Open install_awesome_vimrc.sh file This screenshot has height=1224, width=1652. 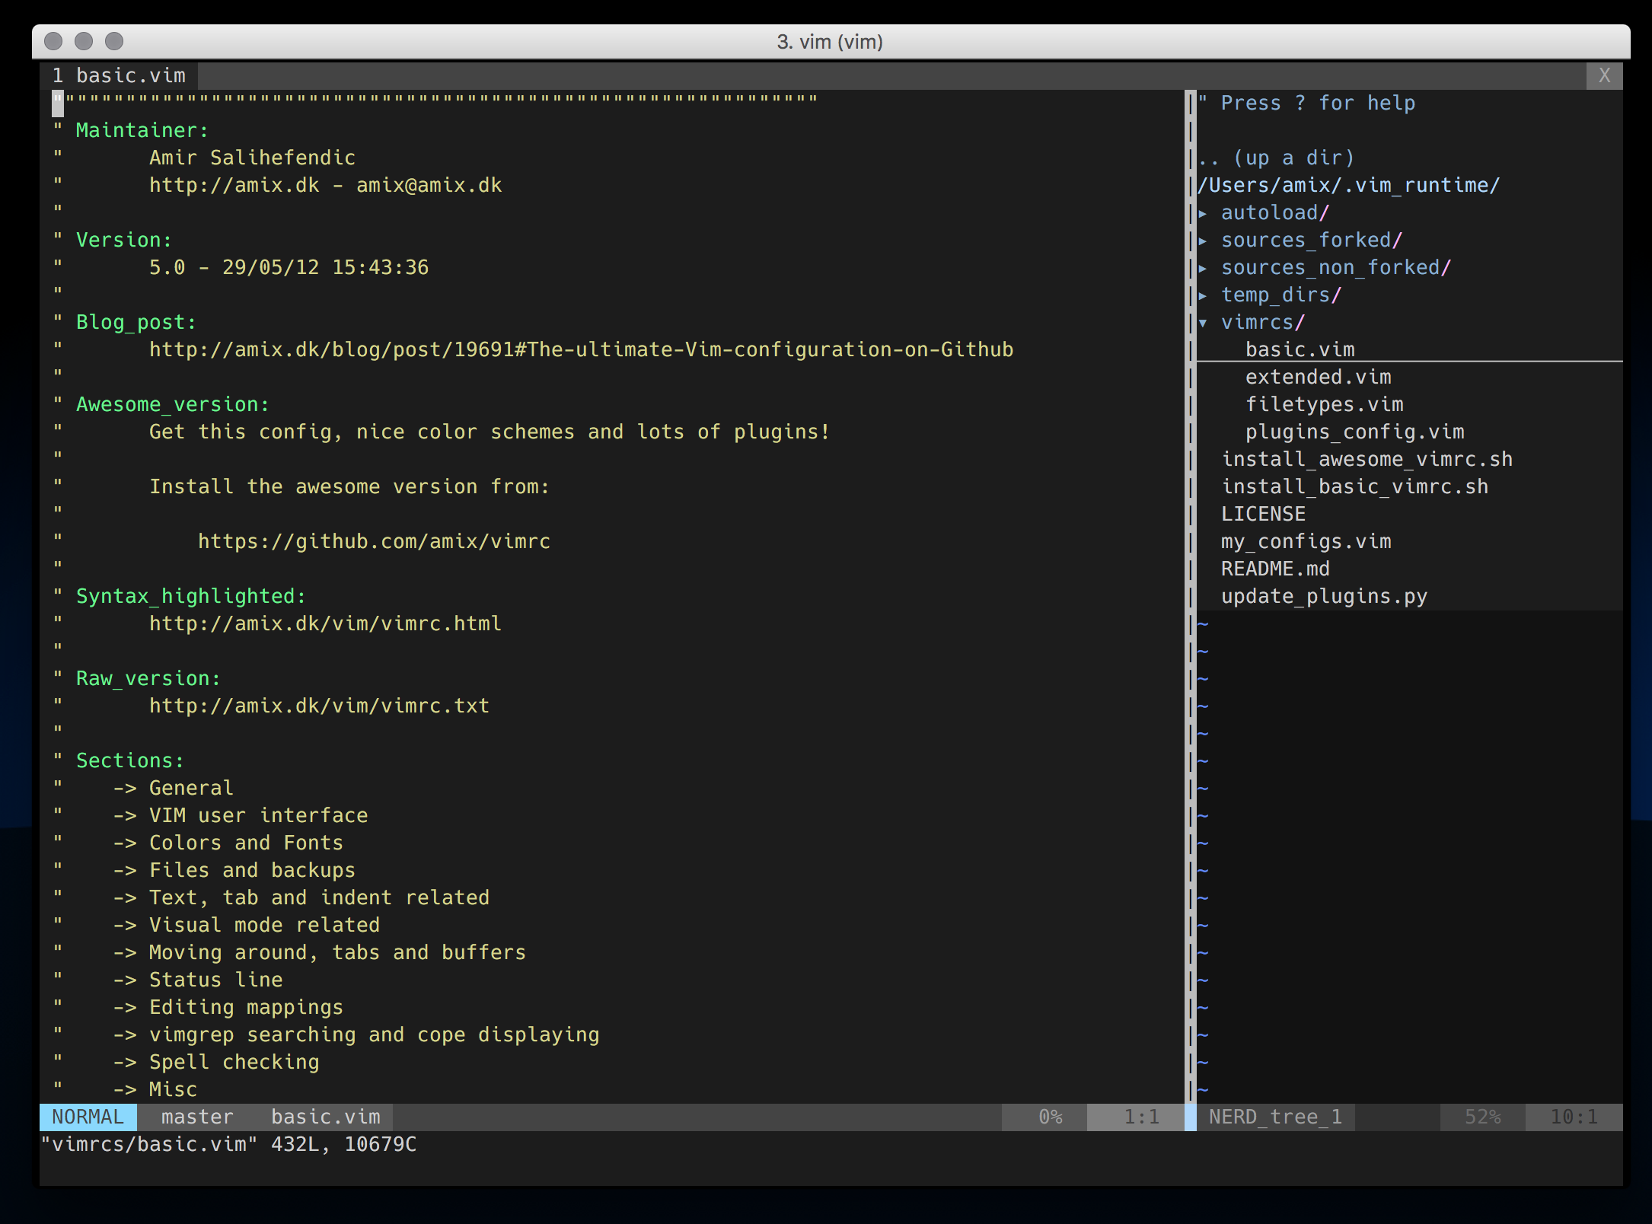(1367, 459)
